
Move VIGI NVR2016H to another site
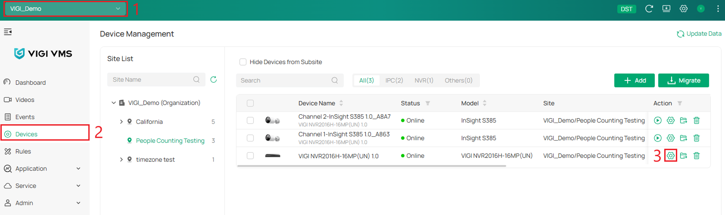[683, 156]
